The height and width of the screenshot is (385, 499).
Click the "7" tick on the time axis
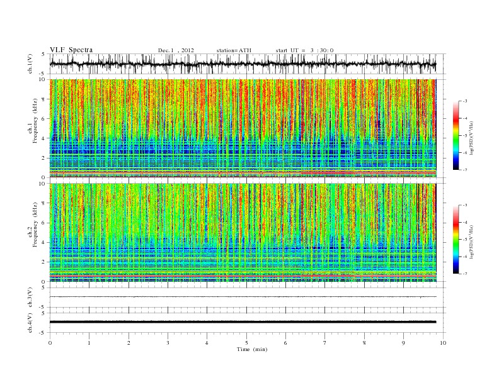coord(325,343)
